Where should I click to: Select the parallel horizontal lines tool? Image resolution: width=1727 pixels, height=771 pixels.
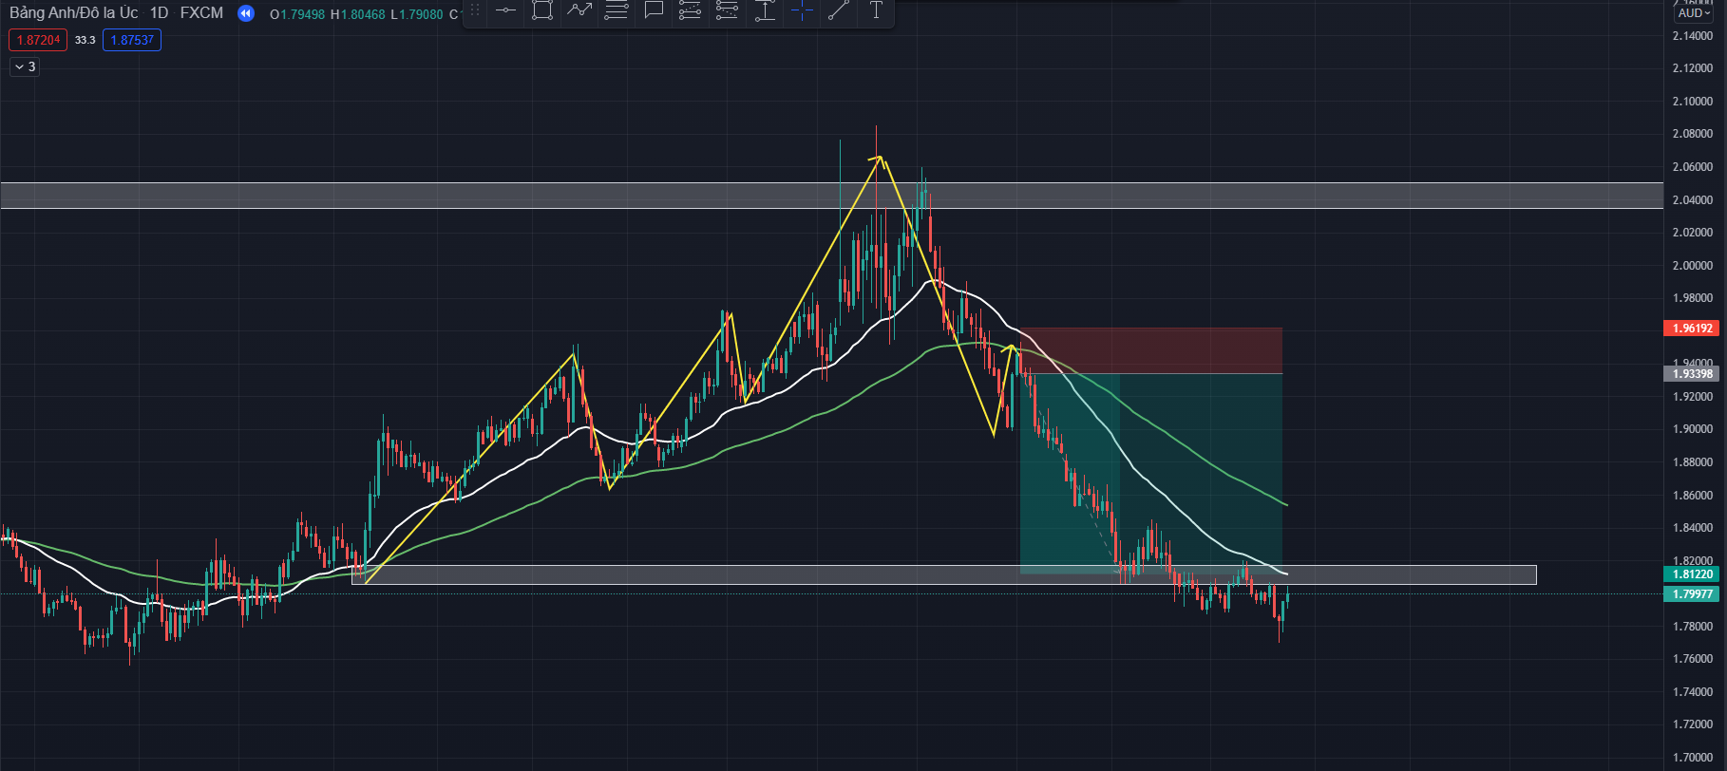[617, 10]
